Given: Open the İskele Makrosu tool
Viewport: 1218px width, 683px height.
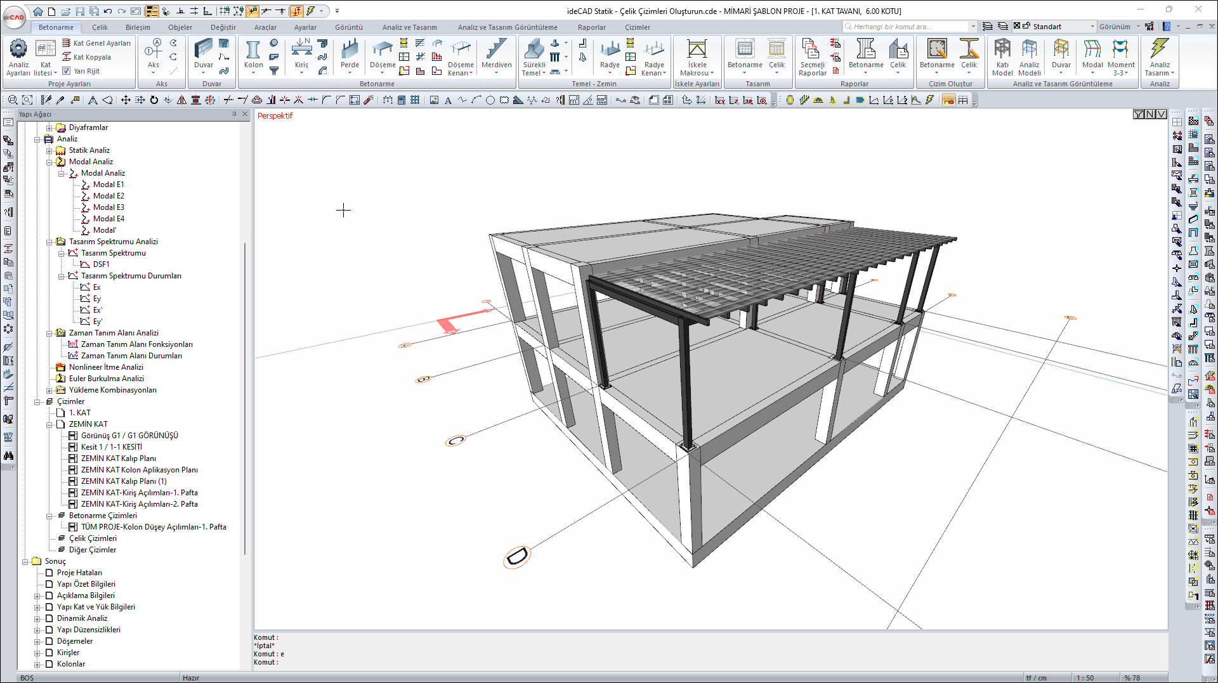Looking at the screenshot, I should click(697, 57).
